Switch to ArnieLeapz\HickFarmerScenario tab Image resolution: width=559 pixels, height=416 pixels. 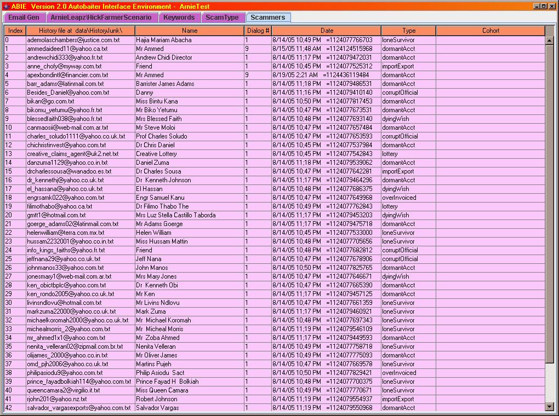pos(101,18)
